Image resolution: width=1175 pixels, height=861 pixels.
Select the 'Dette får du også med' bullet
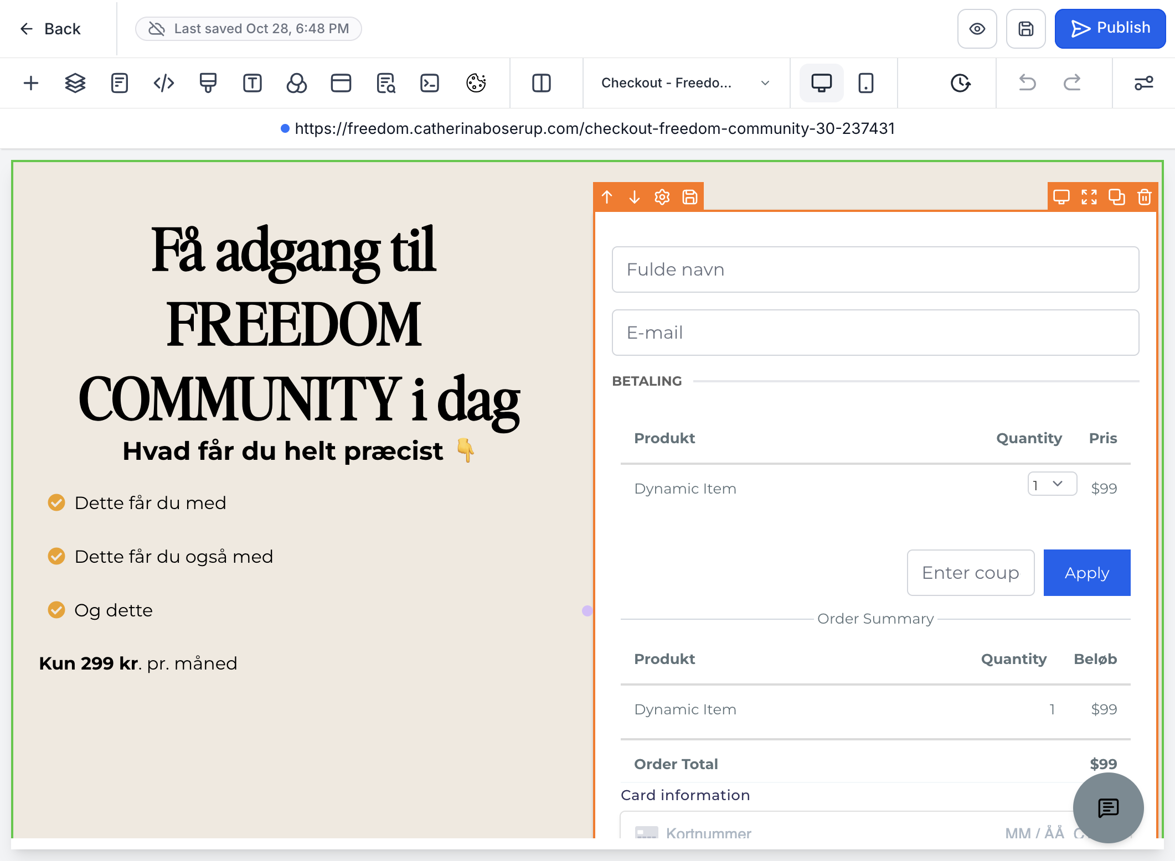click(x=173, y=557)
